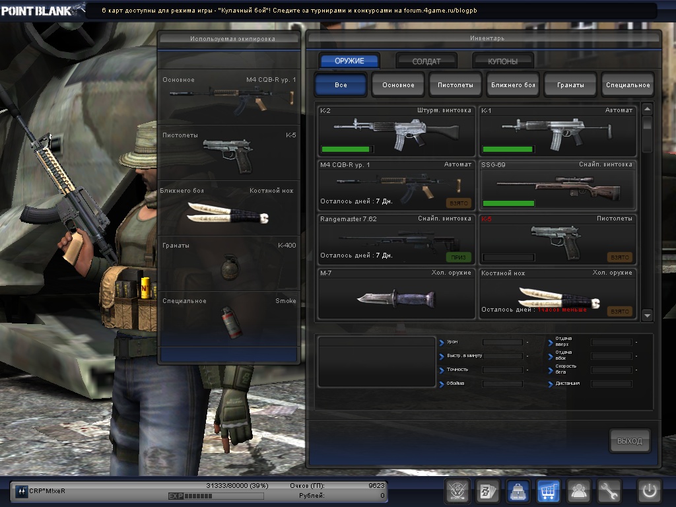Image resolution: width=676 pixels, height=507 pixels.
Task: Click the ВЫХОД button
Action: [x=629, y=440]
